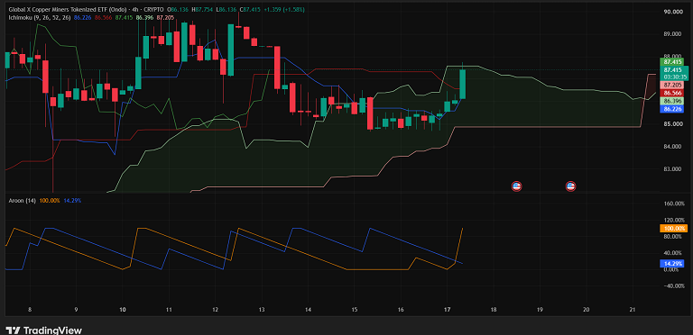Click the Aroon (14) indicator legend label

click(x=23, y=201)
